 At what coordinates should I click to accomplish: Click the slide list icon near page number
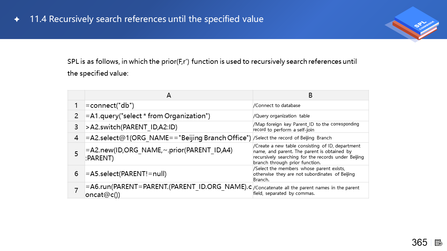(x=439, y=243)
